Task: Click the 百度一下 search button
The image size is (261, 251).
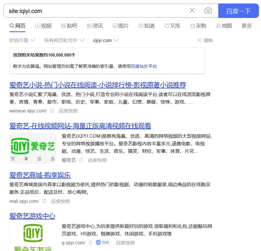Action: [x=238, y=11]
